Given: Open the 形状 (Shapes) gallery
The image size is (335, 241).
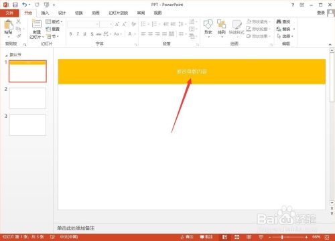Looking at the screenshot, I should coord(208,28).
